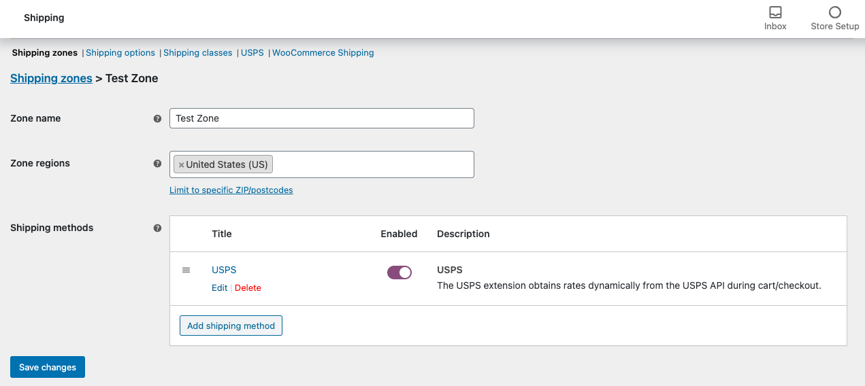
Task: Click Limit to specific ZIP/postcodes link
Action: click(x=231, y=190)
